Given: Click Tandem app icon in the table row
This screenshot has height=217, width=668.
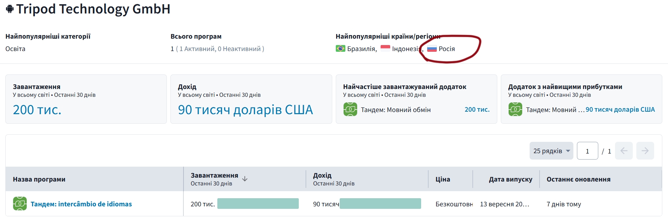Looking at the screenshot, I should click(20, 204).
